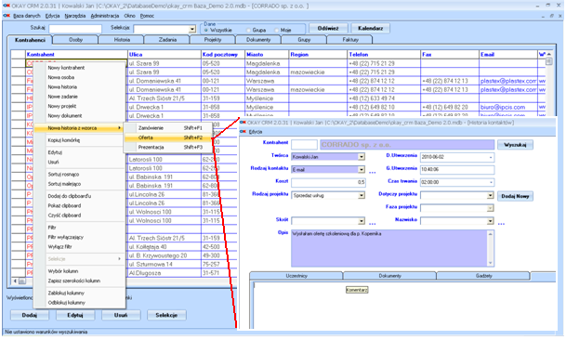Expand the Dotyczy projektu dropdown

tap(490, 196)
